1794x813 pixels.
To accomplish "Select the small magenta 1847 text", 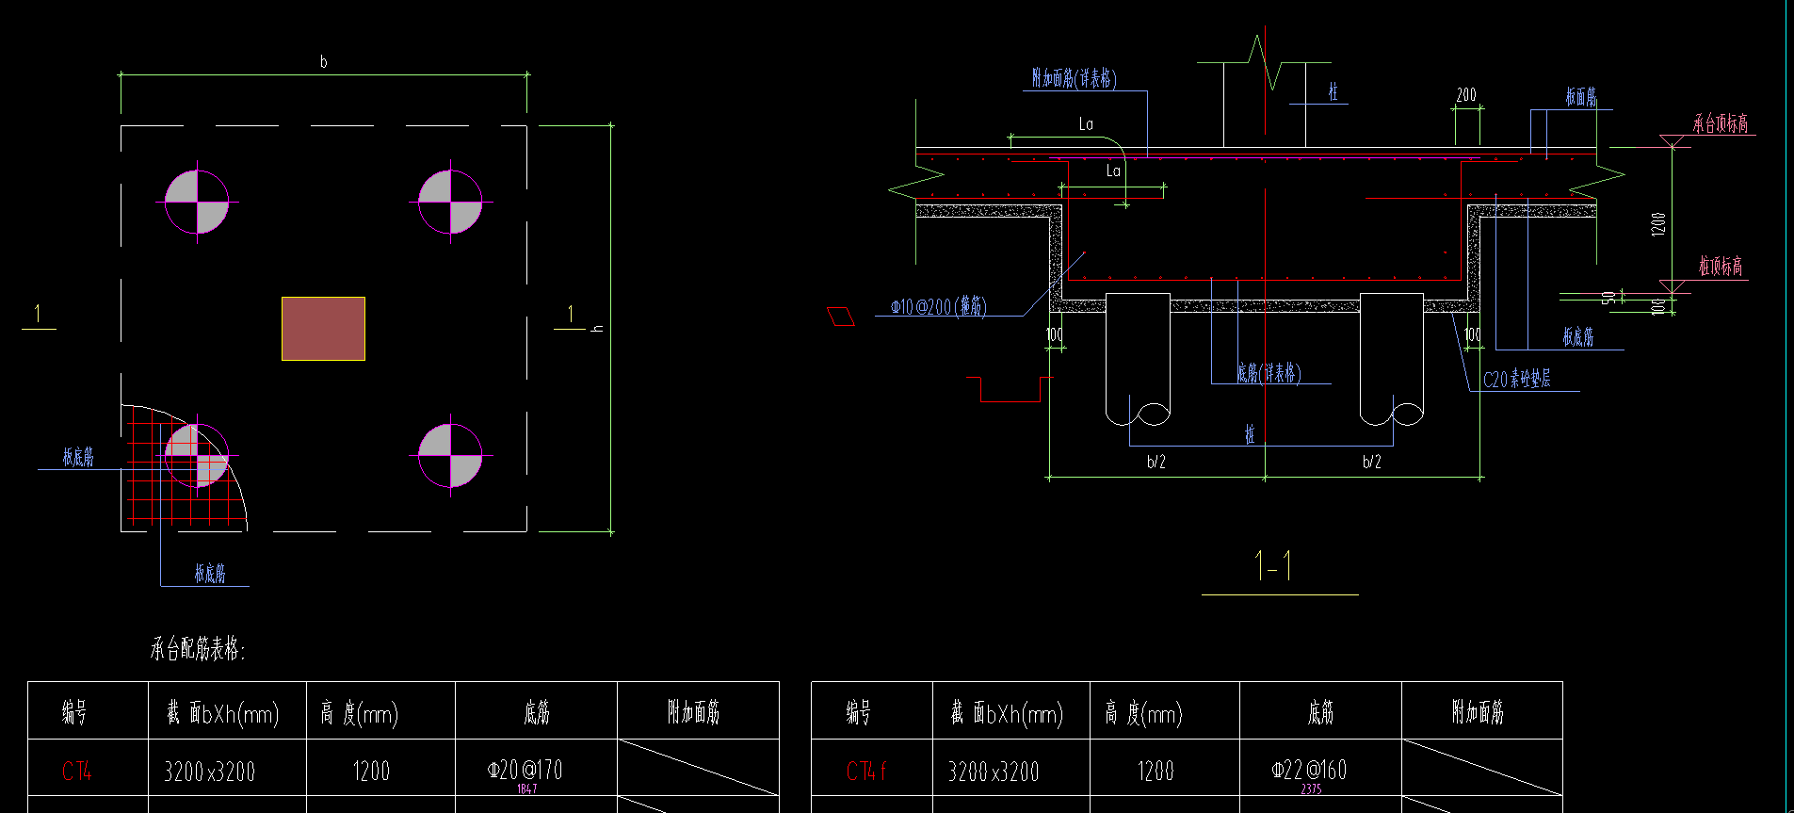I will (x=526, y=789).
